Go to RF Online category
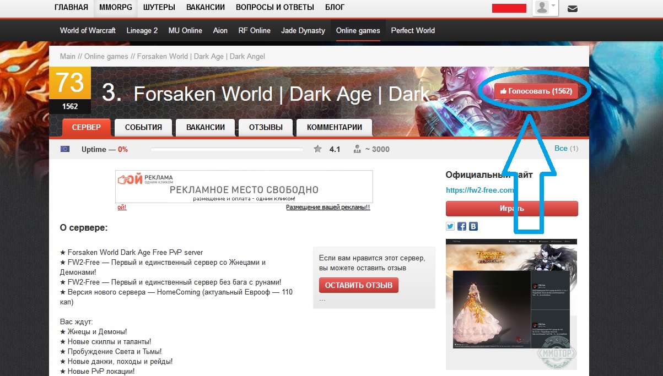Image resolution: width=663 pixels, height=376 pixels. [254, 30]
